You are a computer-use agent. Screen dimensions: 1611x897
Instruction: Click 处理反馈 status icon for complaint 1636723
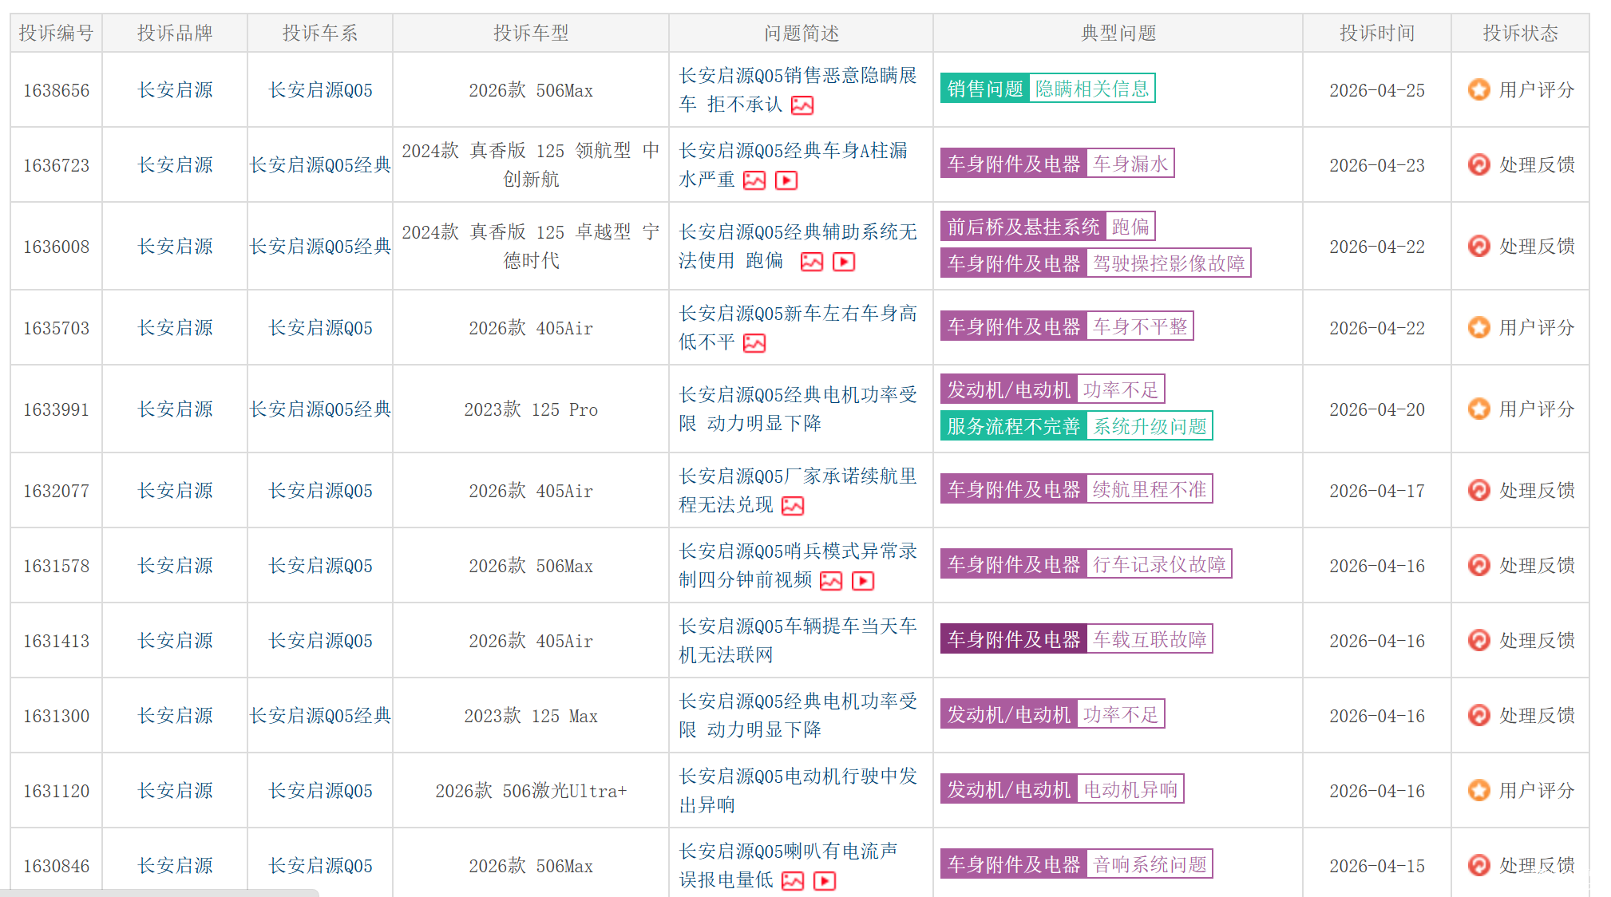[1479, 164]
